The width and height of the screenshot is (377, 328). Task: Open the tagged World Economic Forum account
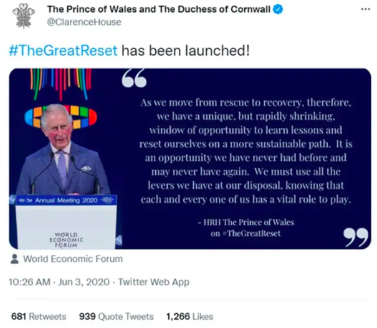coord(73,259)
